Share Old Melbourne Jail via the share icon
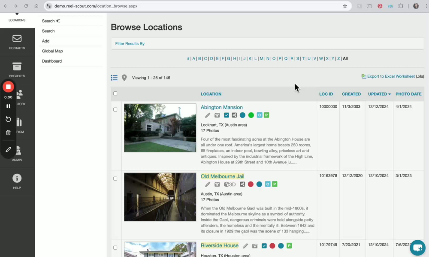This screenshot has width=429, height=257. pos(242,184)
